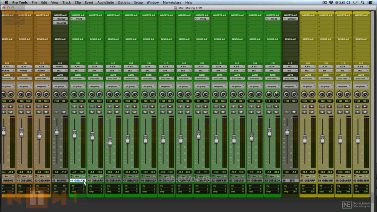Viewport: 377px width, 212px height.
Task: Click volume fader on track 46 GtBck5A
Action: tap(110, 141)
